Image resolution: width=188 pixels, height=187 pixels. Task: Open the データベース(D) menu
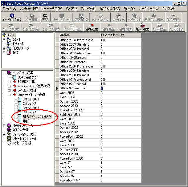click(148, 9)
